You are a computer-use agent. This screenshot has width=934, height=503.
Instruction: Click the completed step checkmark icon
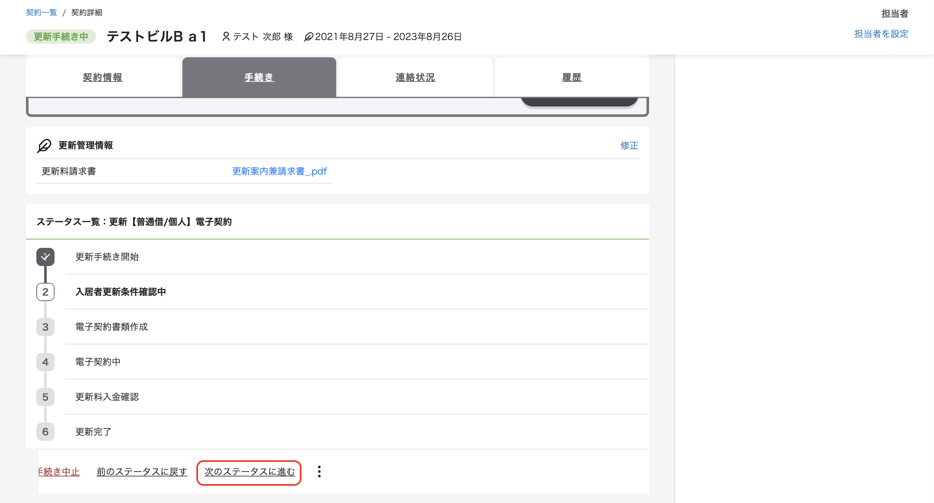(x=45, y=257)
